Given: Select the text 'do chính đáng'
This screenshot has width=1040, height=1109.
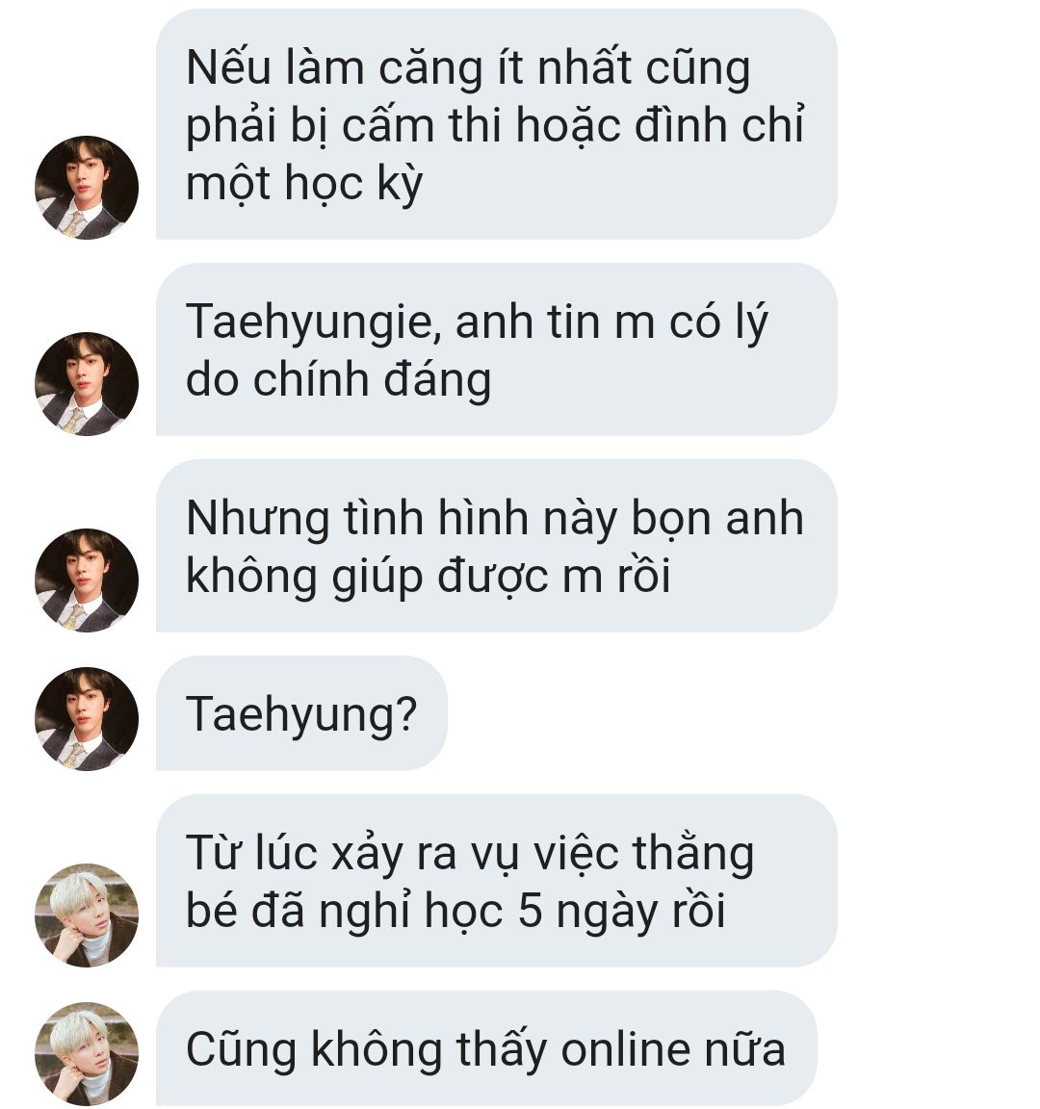Looking at the screenshot, I should tap(338, 380).
